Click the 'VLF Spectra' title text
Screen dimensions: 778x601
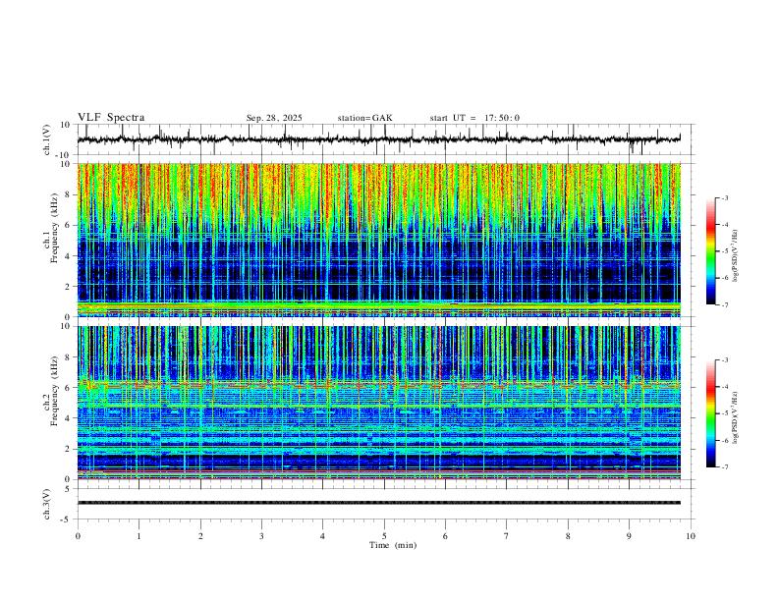(111, 118)
